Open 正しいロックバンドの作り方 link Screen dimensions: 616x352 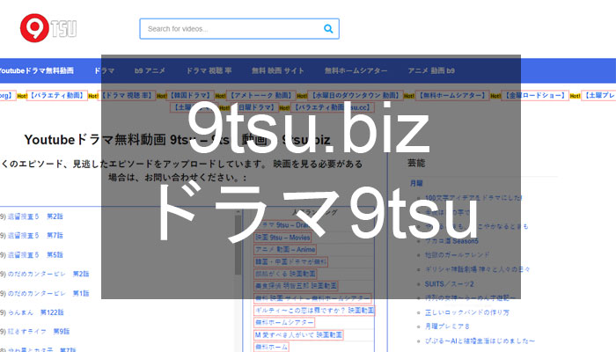[x=467, y=312]
